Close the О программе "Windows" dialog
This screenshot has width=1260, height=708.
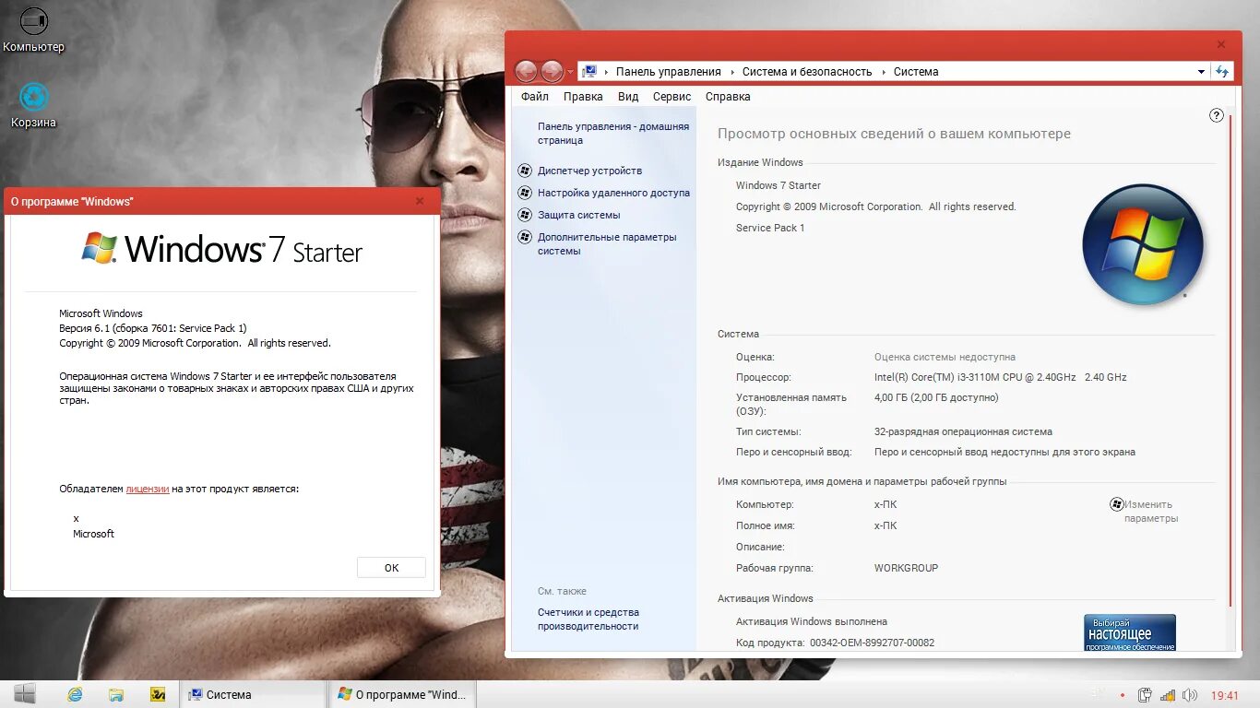pos(420,201)
